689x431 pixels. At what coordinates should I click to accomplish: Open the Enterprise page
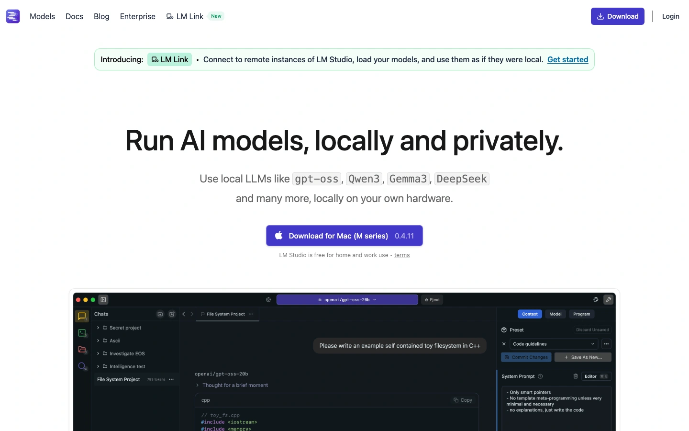[x=137, y=16]
